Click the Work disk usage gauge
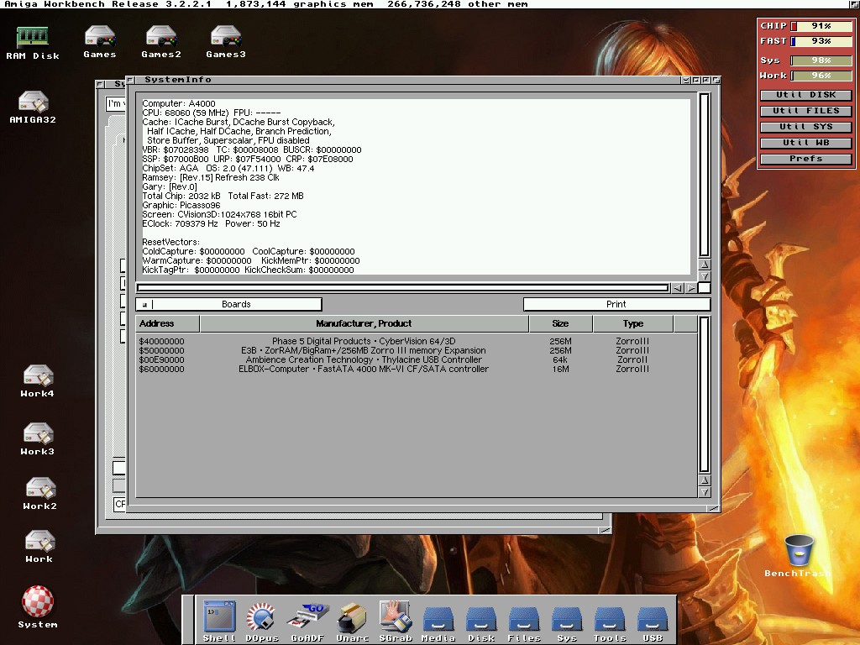Viewport: 860px width, 645px height. (x=821, y=76)
